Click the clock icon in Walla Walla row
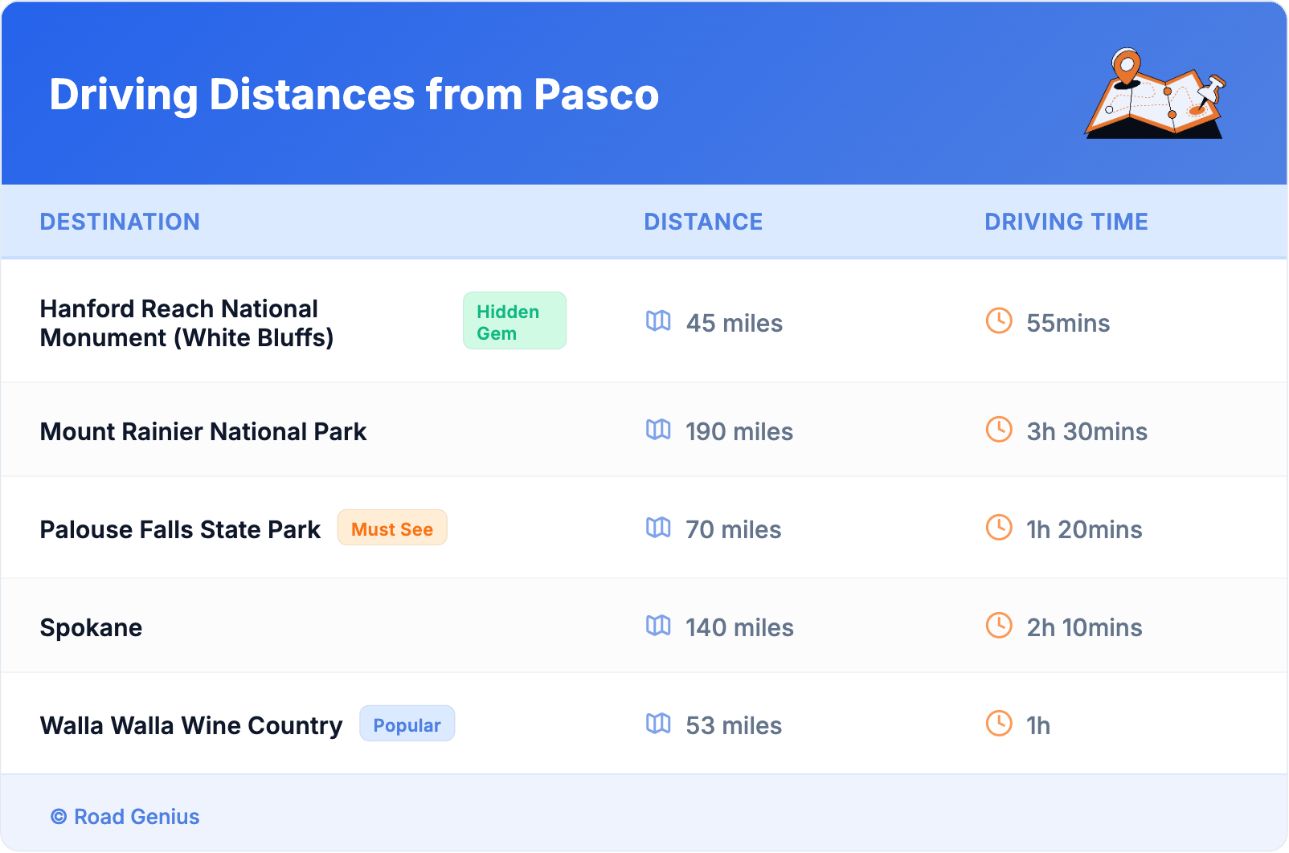Viewport: 1289px width, 853px height. [999, 724]
